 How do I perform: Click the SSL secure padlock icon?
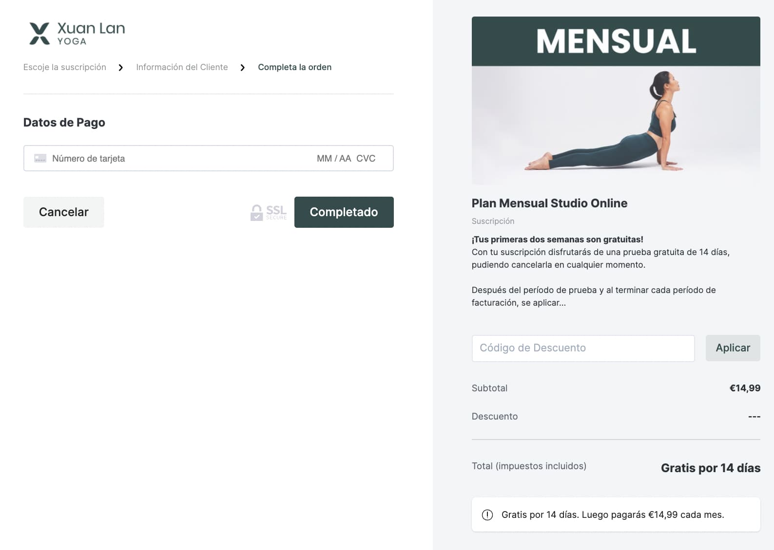point(256,212)
